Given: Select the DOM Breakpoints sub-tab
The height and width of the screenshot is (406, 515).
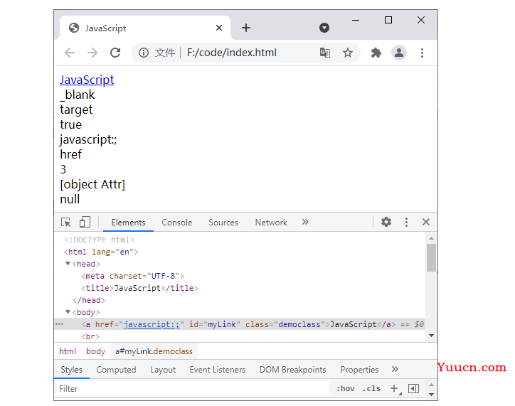Looking at the screenshot, I should 292,370.
